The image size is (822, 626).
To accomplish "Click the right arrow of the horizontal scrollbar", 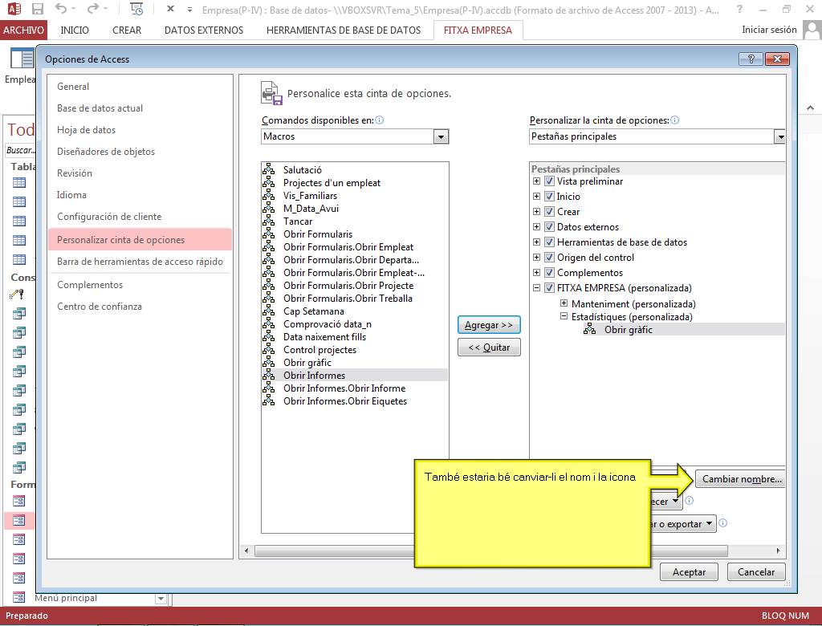I will (x=778, y=551).
